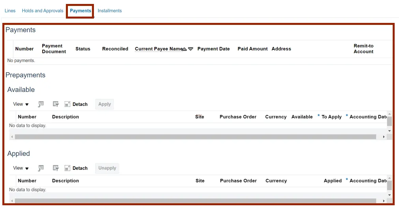399x210 pixels.
Task: Open the View dropdown in Available section
Action: point(21,104)
